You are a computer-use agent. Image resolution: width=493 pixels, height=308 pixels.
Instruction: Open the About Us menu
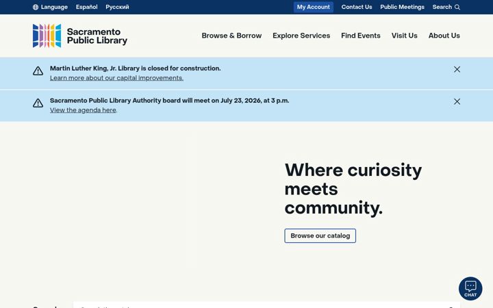[444, 36]
